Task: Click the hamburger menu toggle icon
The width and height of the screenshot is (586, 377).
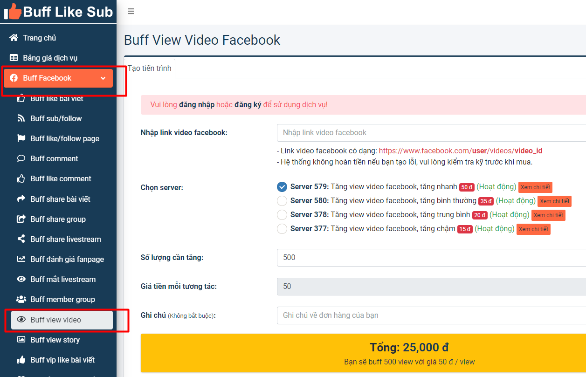Action: tap(131, 12)
